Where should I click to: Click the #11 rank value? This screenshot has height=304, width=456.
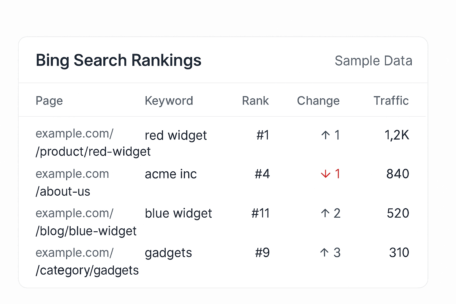[x=260, y=213]
